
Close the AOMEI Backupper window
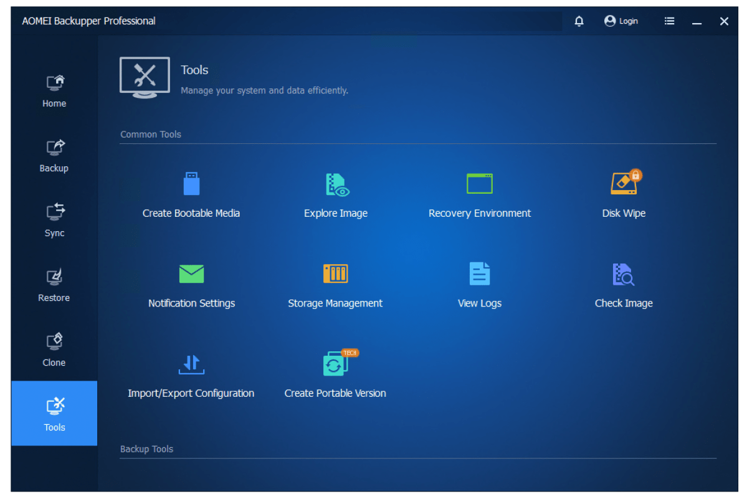click(724, 21)
